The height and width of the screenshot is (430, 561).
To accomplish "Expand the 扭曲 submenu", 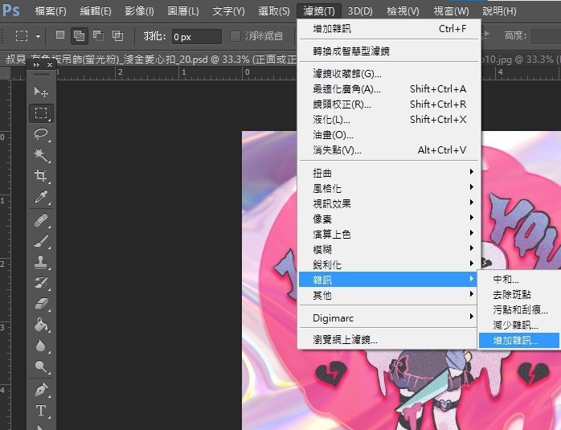I will [389, 173].
